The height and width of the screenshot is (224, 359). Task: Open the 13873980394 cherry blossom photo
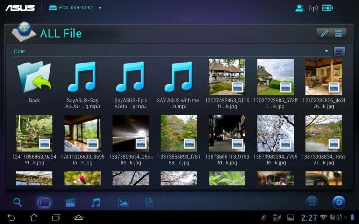275,133
